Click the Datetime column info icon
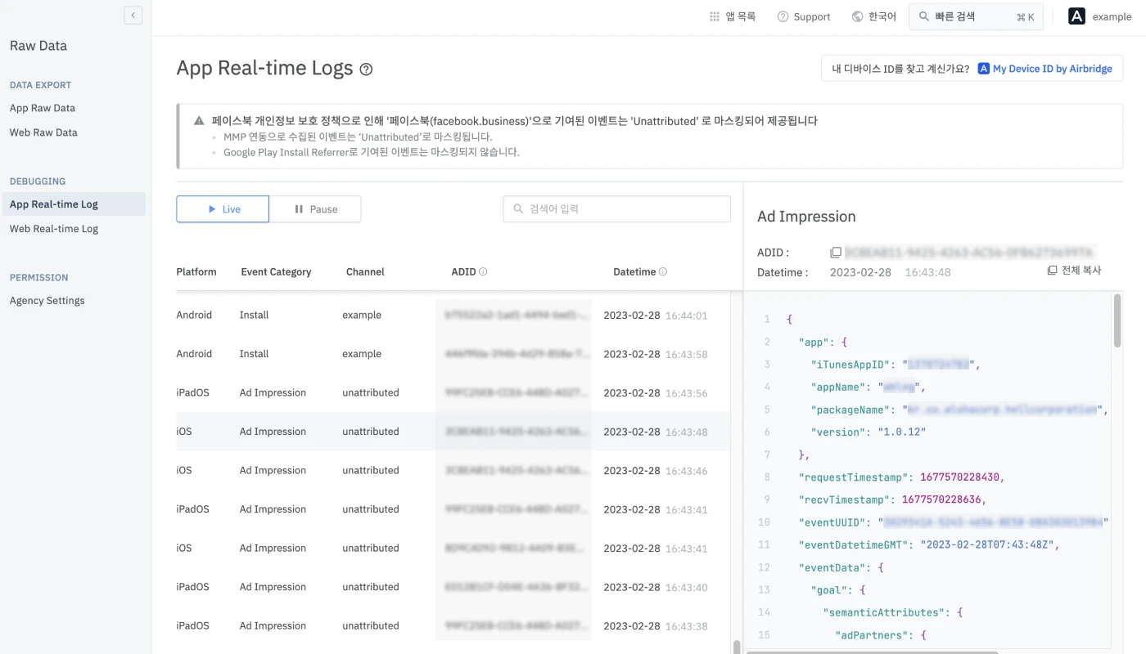Screen dimensions: 1146x654 click(663, 271)
